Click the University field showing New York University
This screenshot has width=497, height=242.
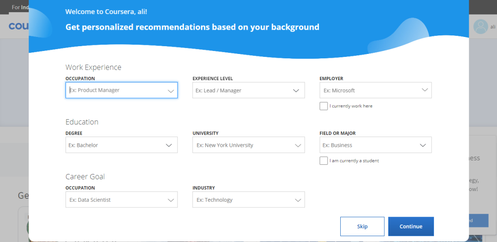(248, 145)
